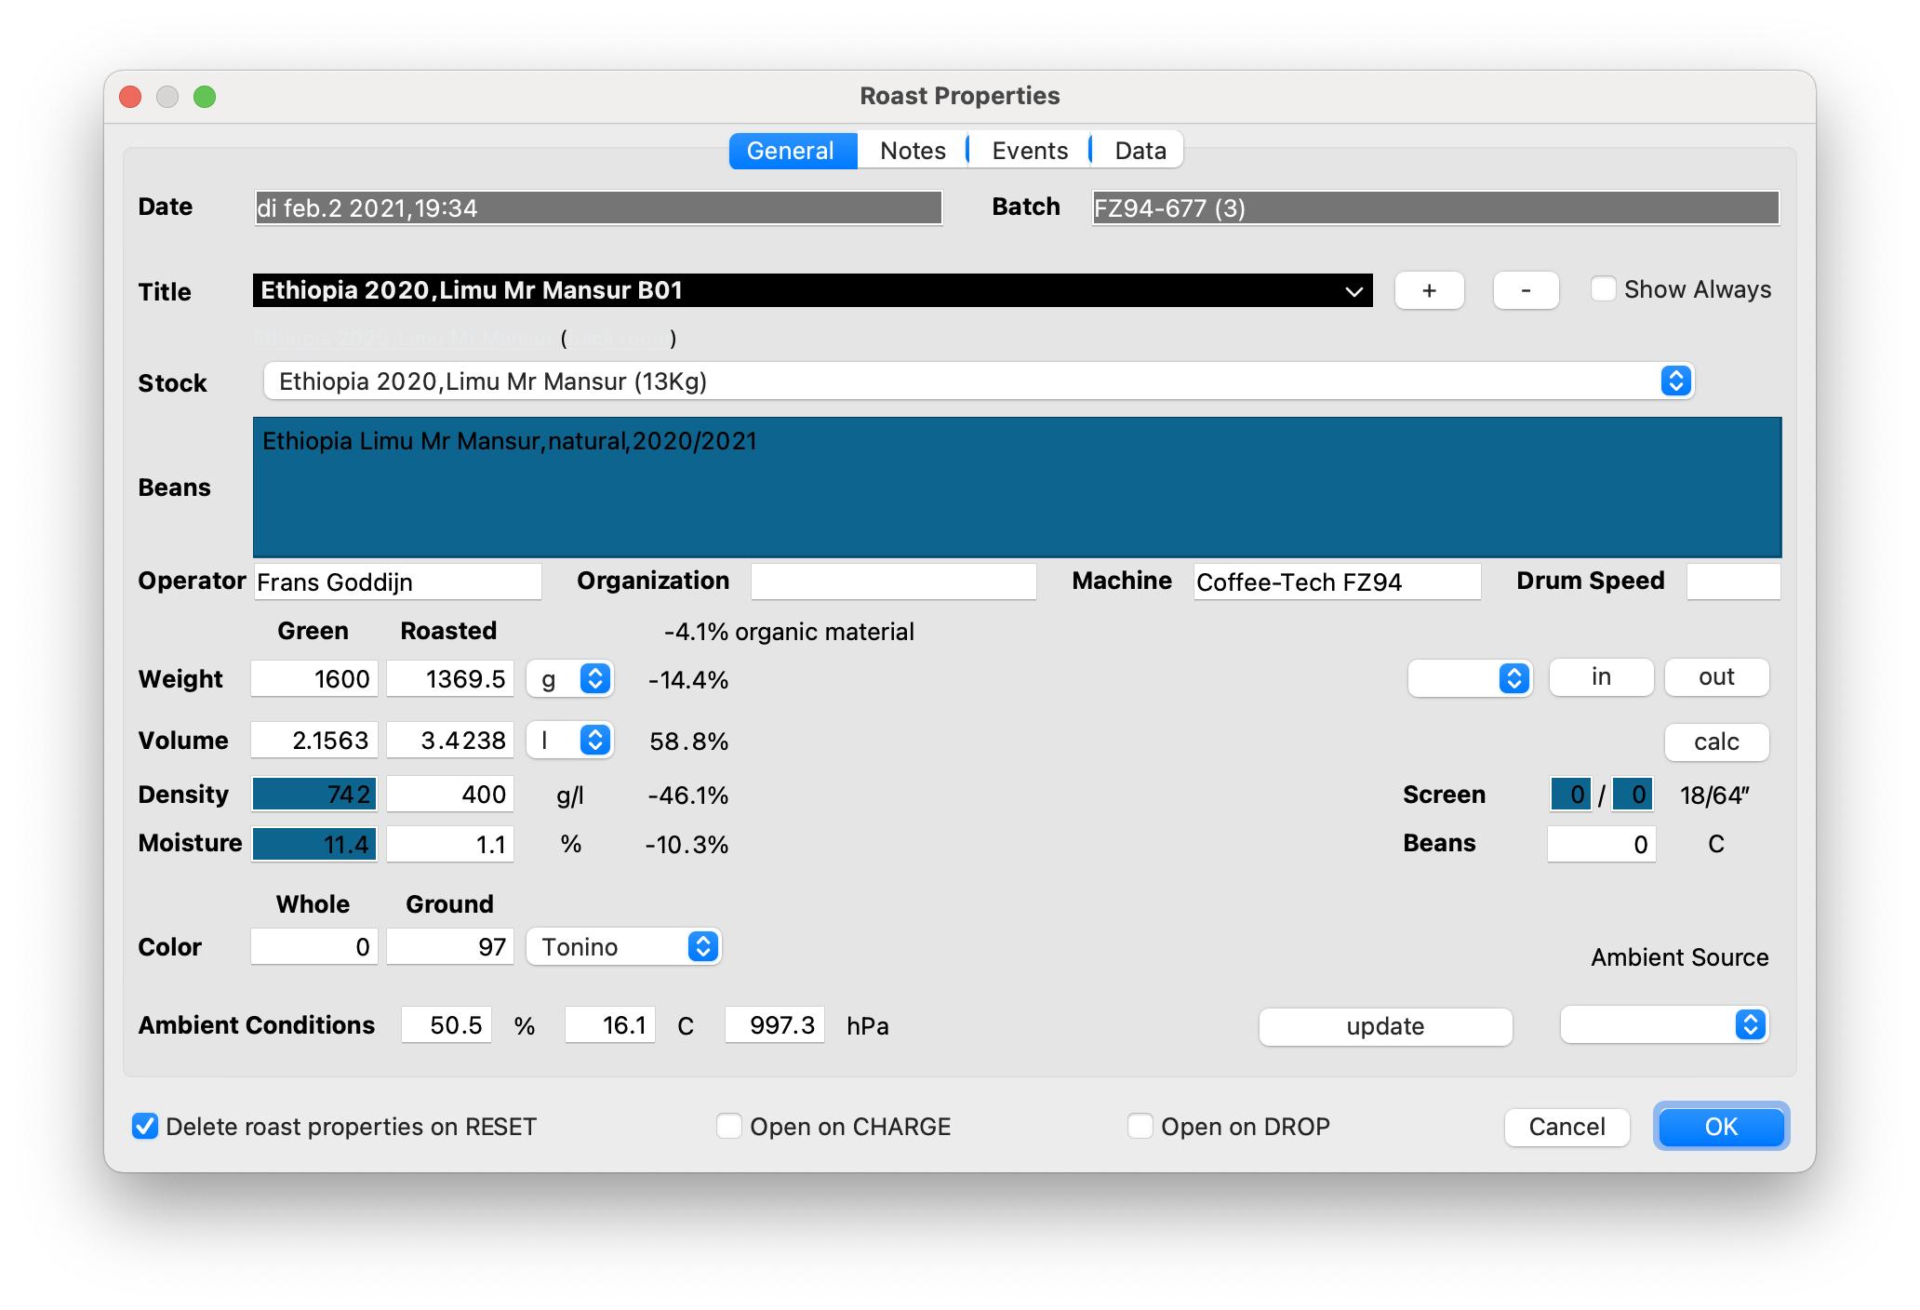Enable Open on DROP checkbox
Image resolution: width=1920 pixels, height=1310 pixels.
[1140, 1127]
